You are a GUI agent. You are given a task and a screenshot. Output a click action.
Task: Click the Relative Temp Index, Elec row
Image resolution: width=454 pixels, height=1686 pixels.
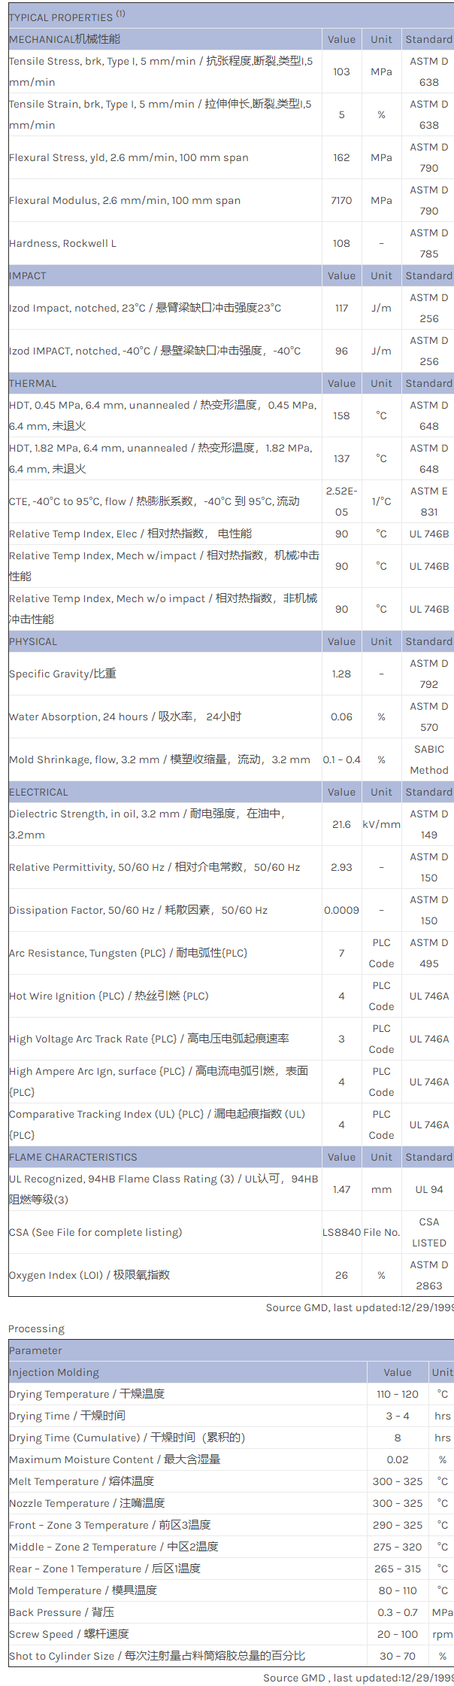point(130,534)
